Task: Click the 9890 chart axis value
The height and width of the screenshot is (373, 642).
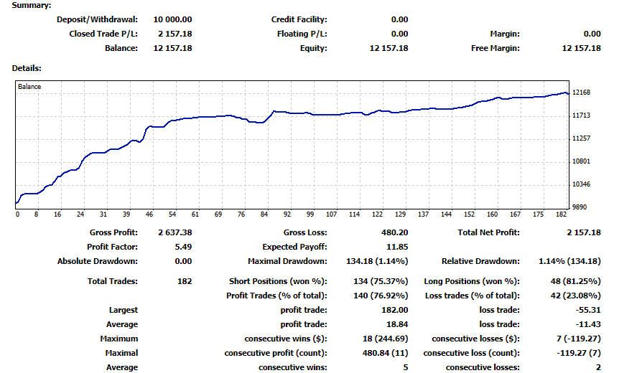Action: pos(580,207)
